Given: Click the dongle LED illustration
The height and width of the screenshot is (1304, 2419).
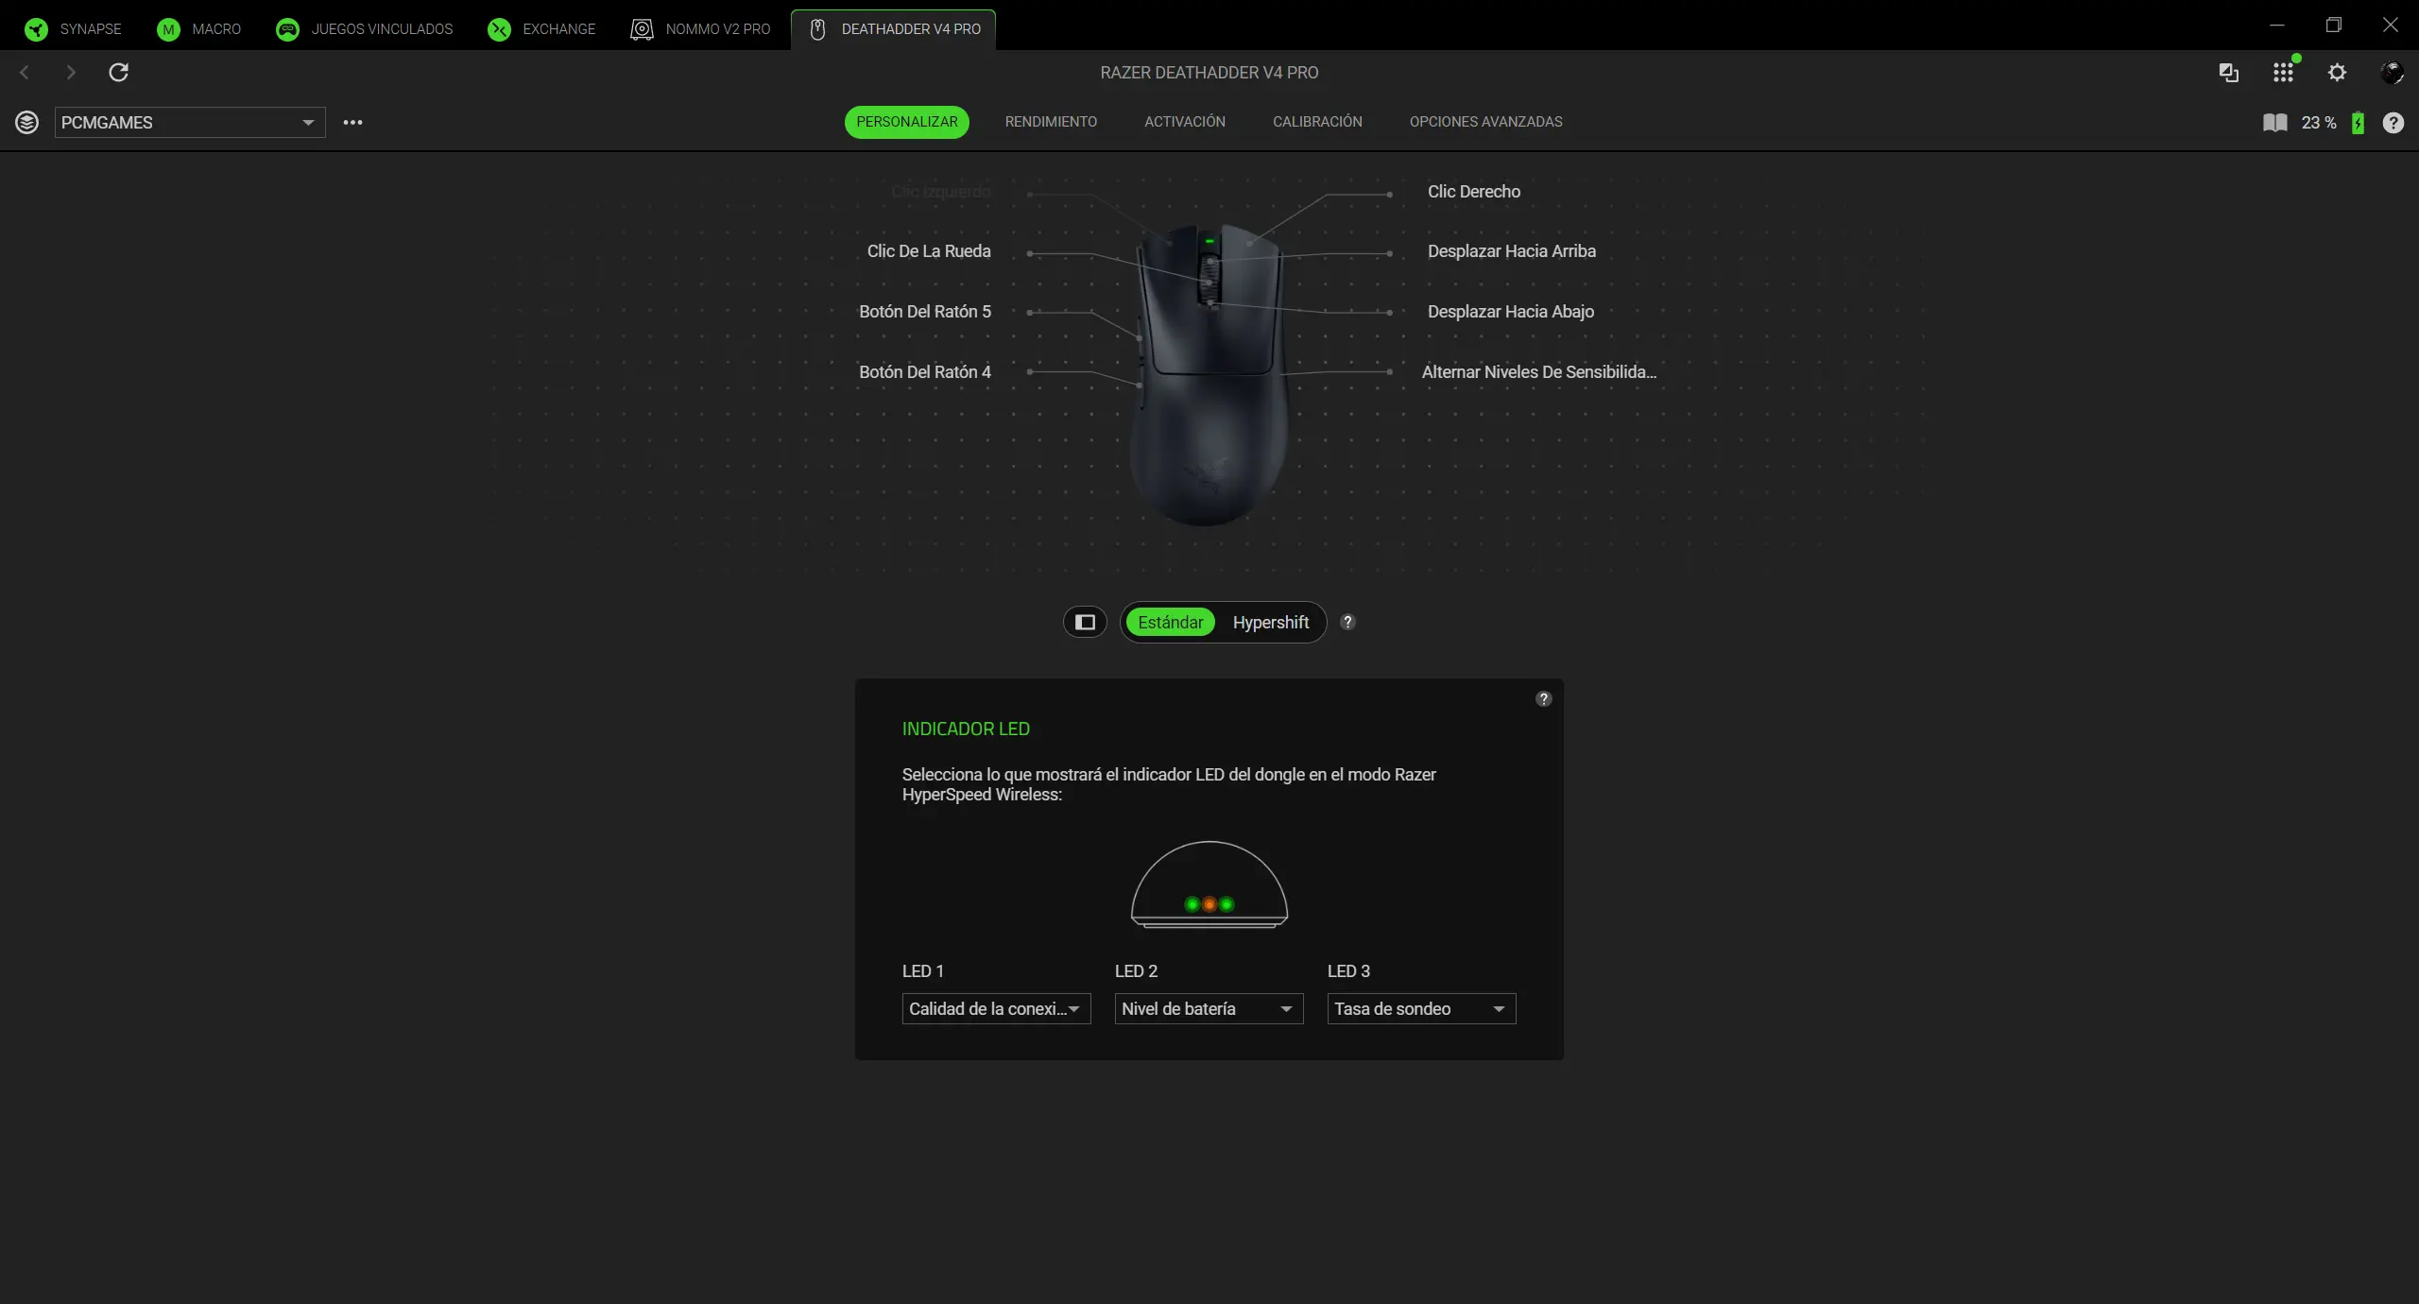Looking at the screenshot, I should 1209,884.
